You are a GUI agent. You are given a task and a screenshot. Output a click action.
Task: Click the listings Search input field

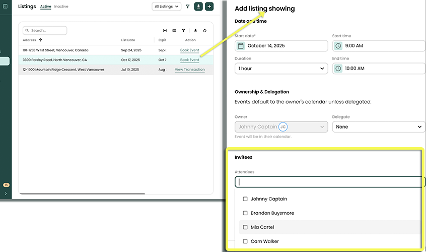click(x=45, y=31)
